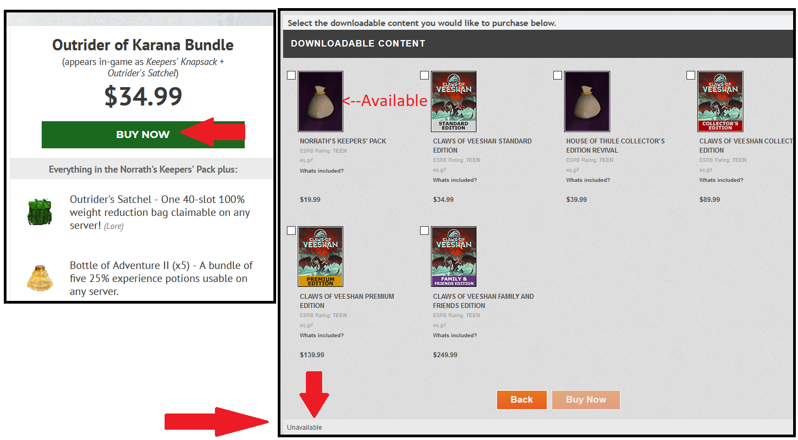Screen dimensions: 798x440
Task: Click House of Thule Collector's Edition bag image
Action: coord(587,101)
